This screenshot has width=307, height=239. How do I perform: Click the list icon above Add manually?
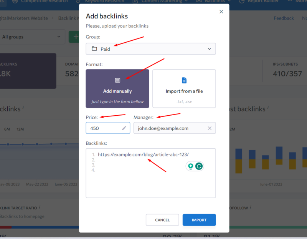point(117,80)
